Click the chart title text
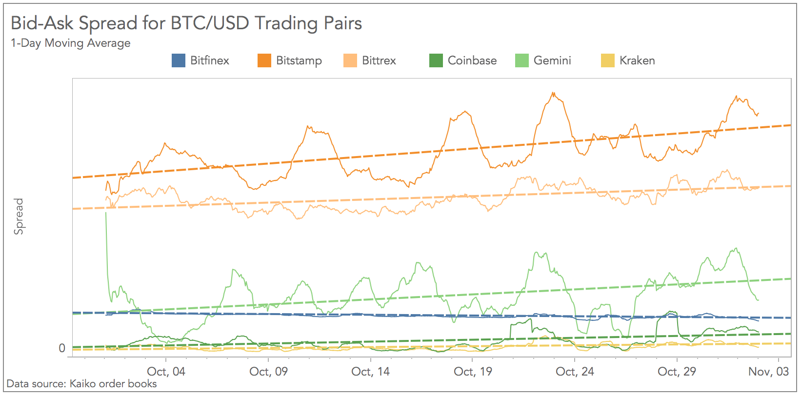 click(186, 23)
